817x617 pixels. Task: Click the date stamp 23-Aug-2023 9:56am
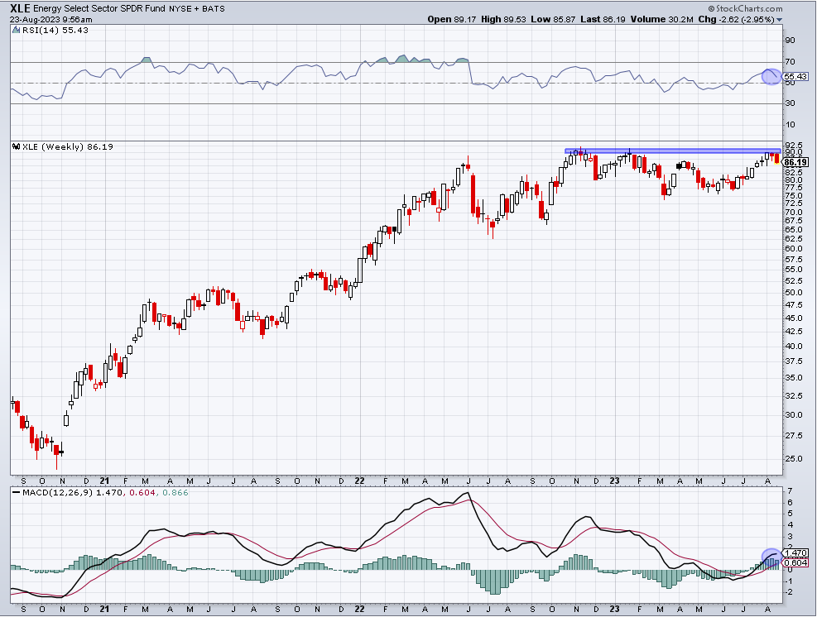[51, 20]
